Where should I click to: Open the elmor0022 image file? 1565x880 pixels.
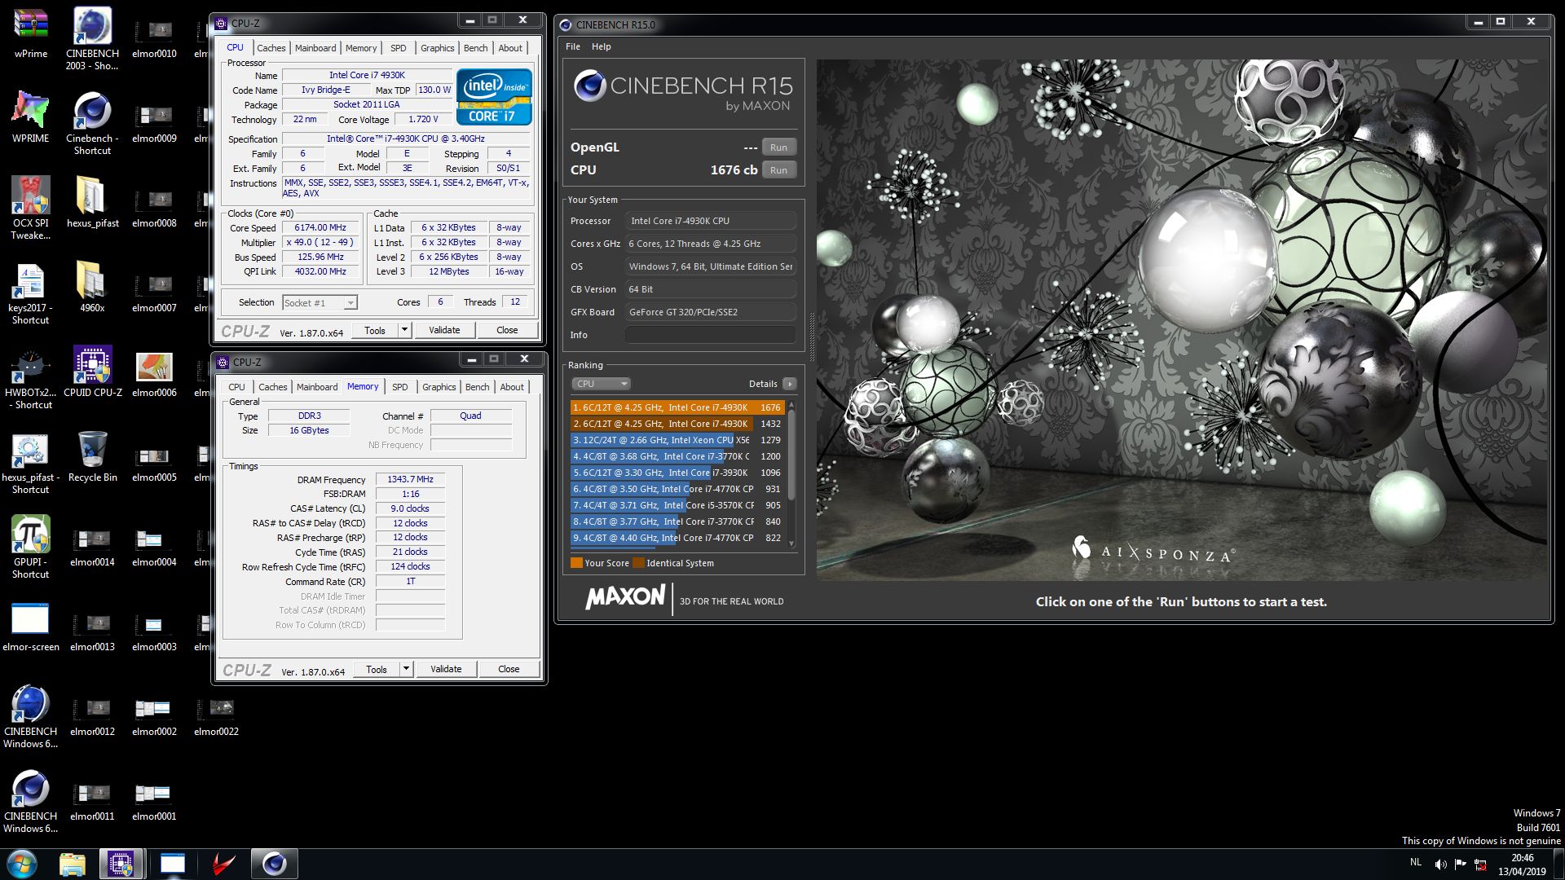[x=216, y=716]
